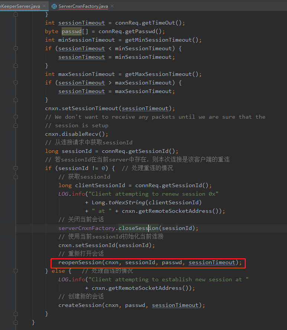Click the highlighted passwd variable declaration

tap(72, 31)
